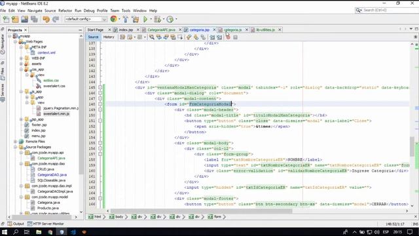Click the Shift Line Right icon
This screenshot has height=236, width=419.
coord(219,37)
